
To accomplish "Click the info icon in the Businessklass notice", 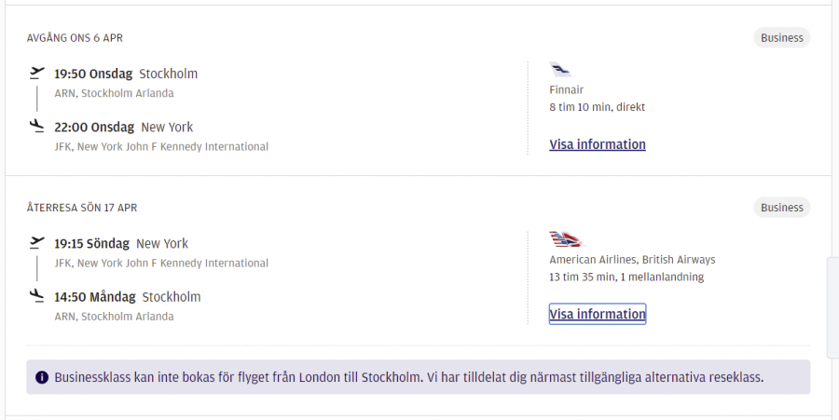I will click(x=42, y=377).
